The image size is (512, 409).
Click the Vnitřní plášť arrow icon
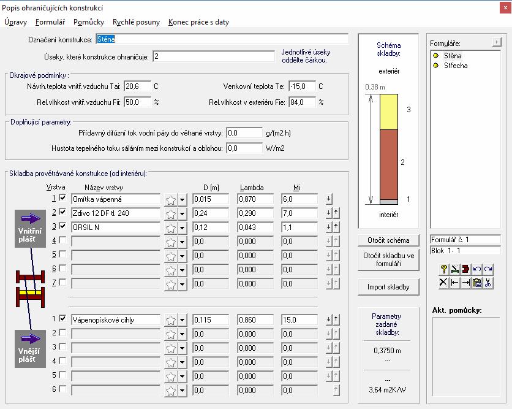pyautogui.click(x=31, y=229)
